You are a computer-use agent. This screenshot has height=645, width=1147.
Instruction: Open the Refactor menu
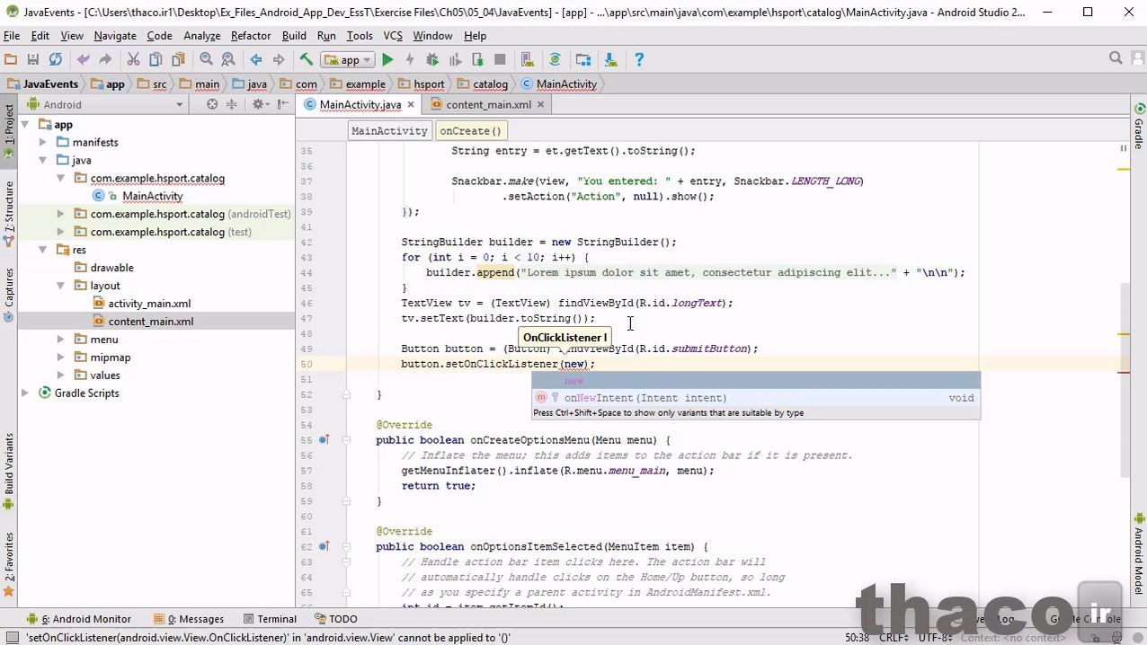251,36
